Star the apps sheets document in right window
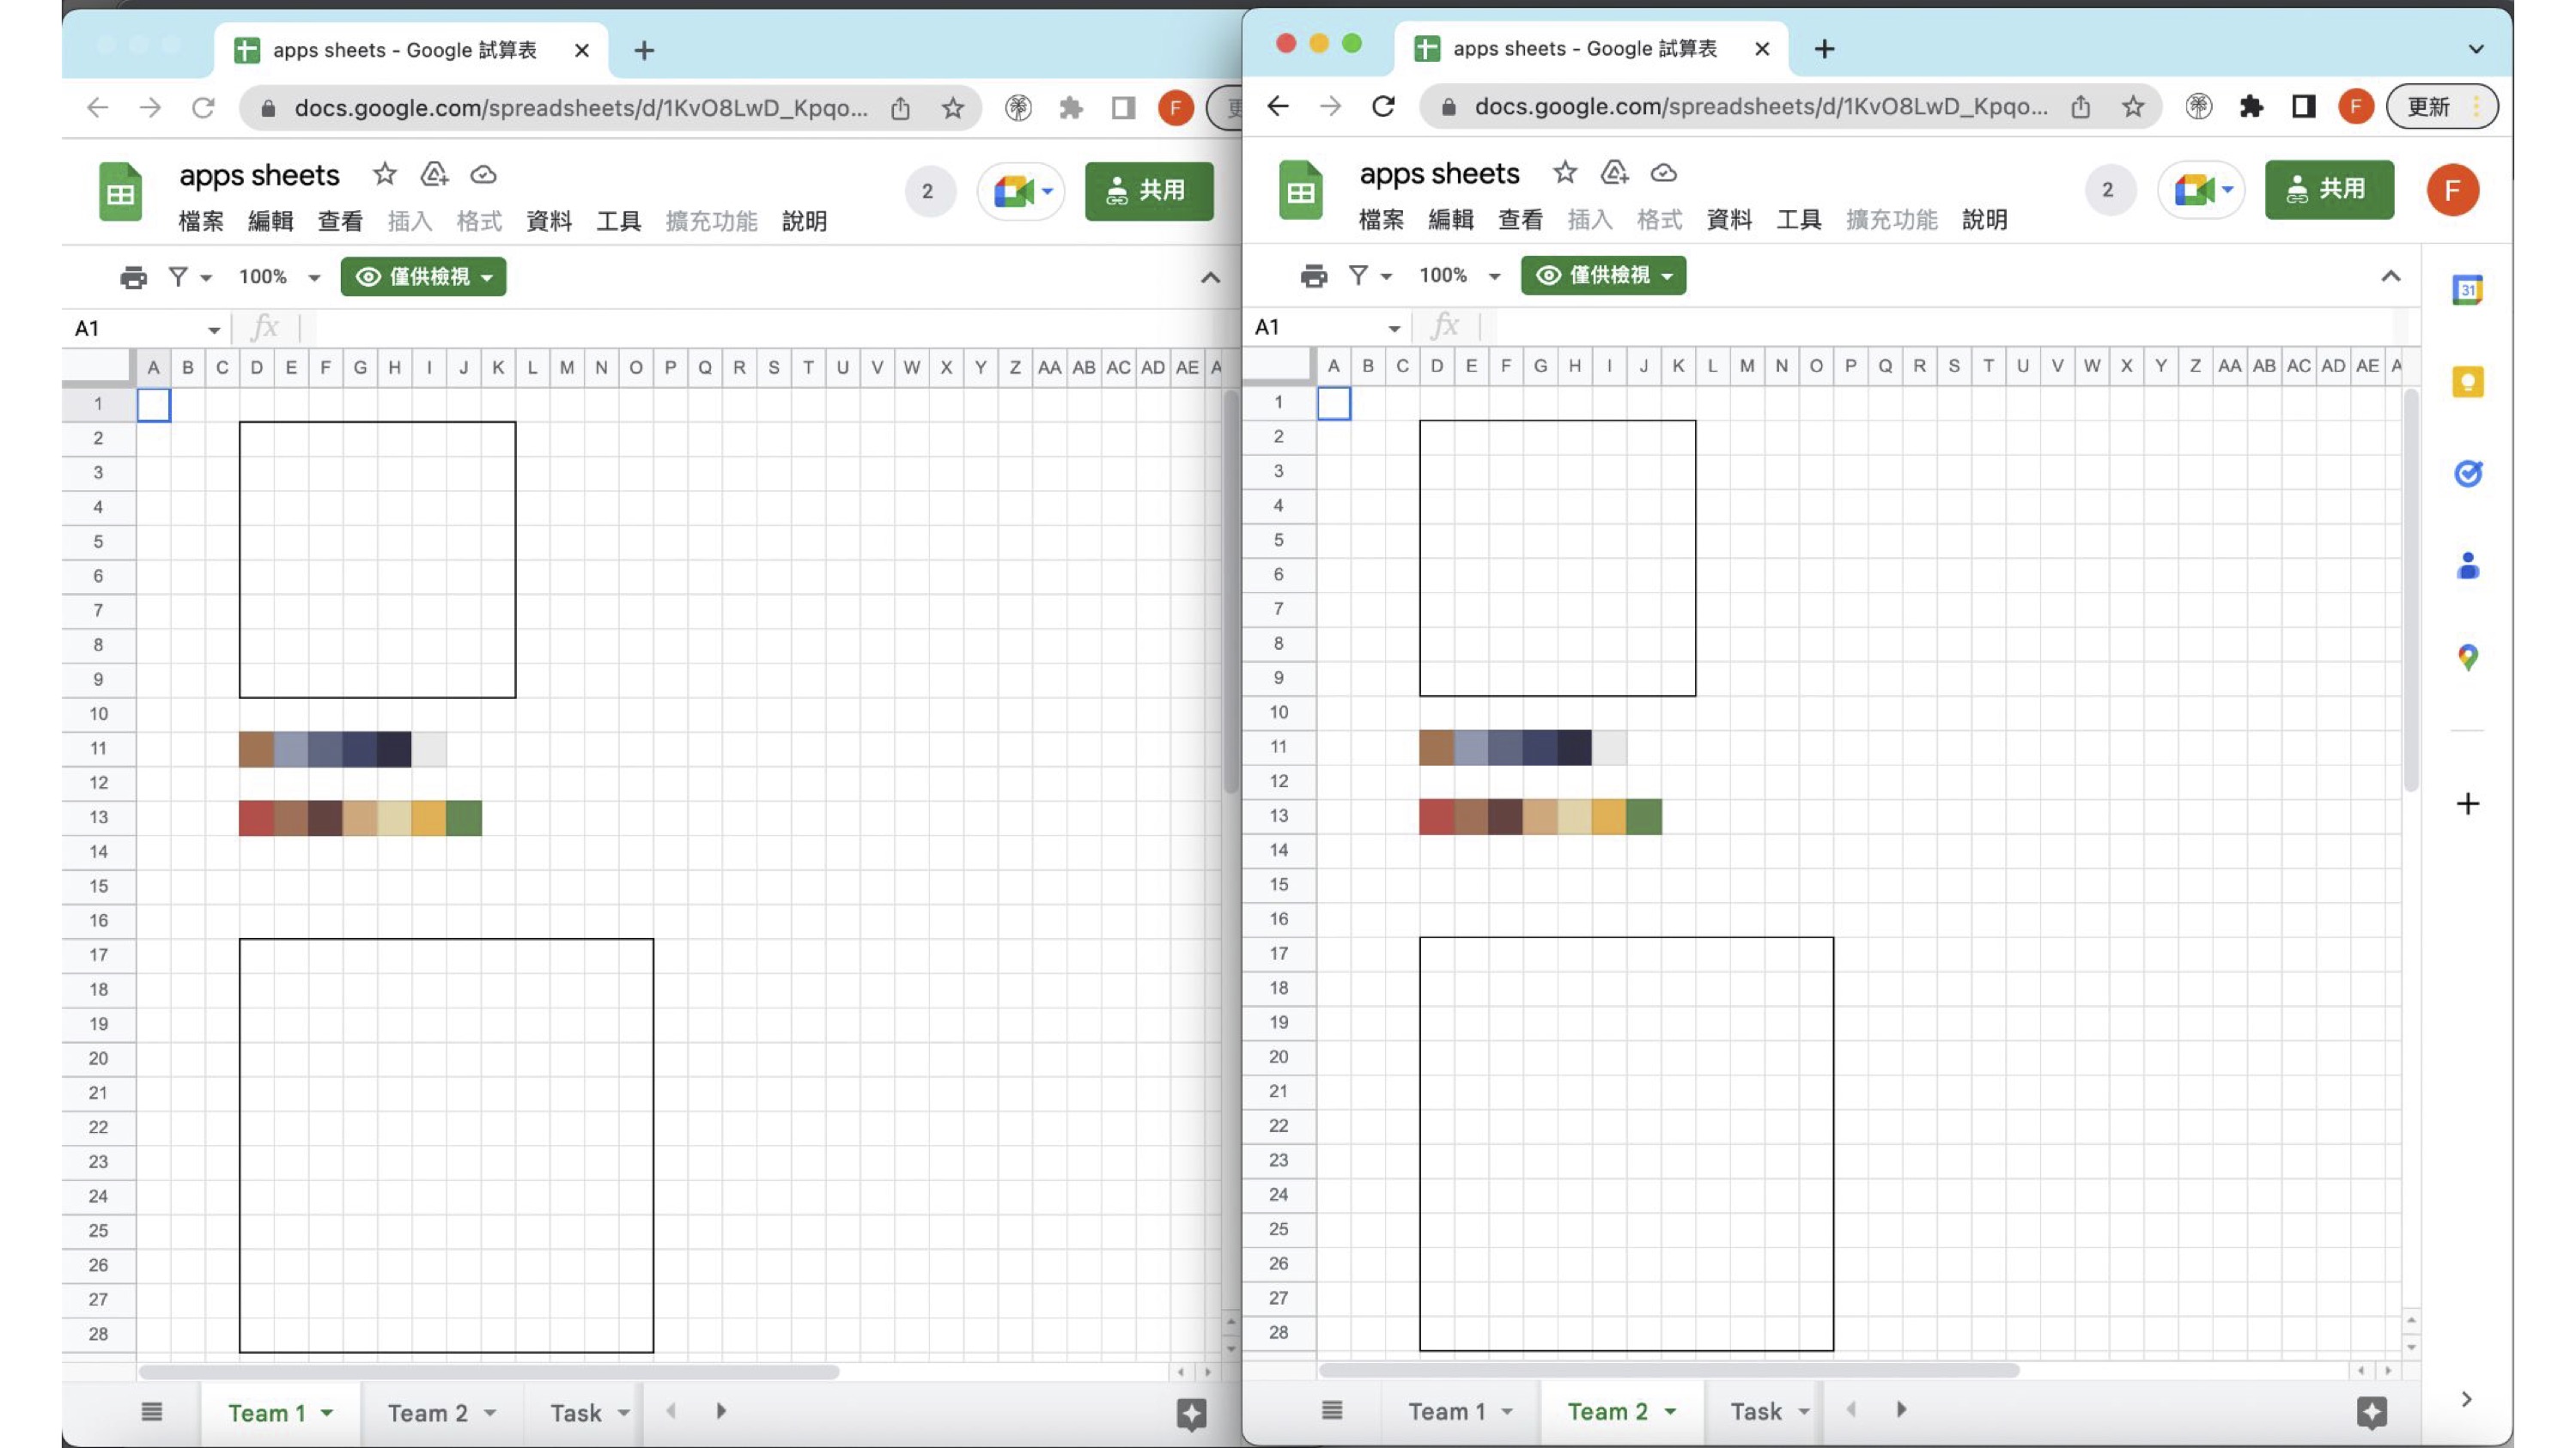The width and height of the screenshot is (2576, 1448). (1565, 173)
